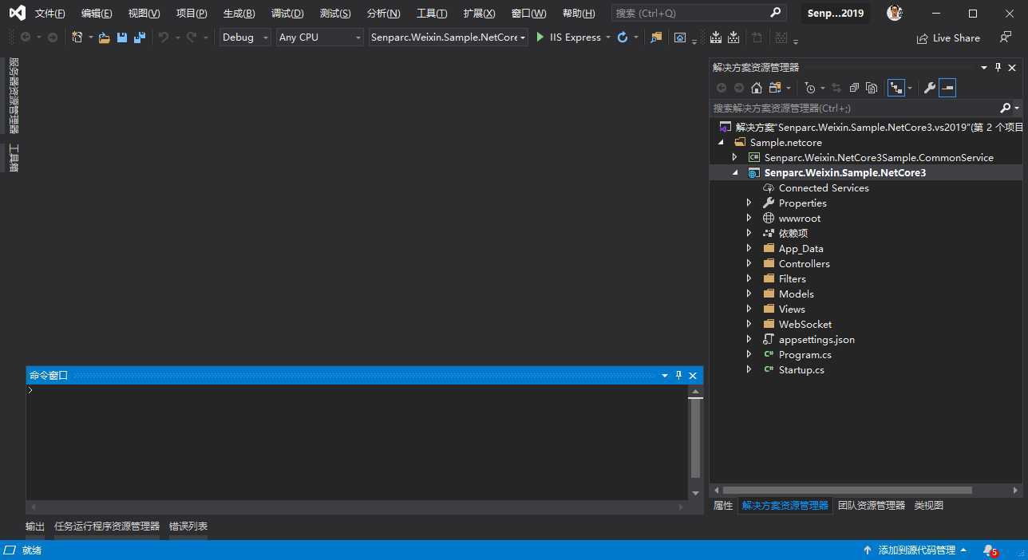Open the Debug configuration dropdown
This screenshot has height=560, width=1028.
point(245,37)
